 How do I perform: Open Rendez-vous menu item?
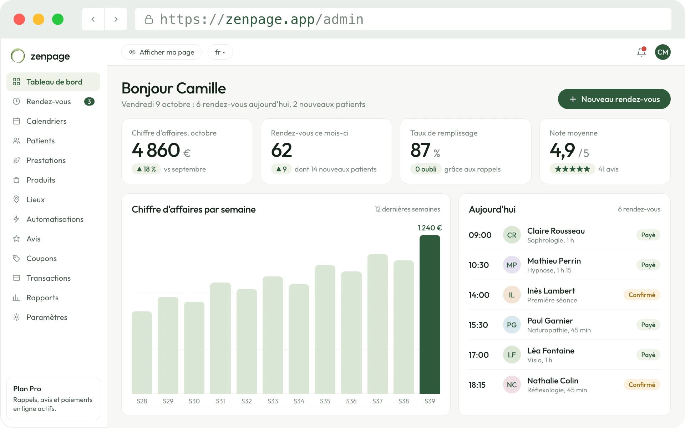tap(53, 101)
